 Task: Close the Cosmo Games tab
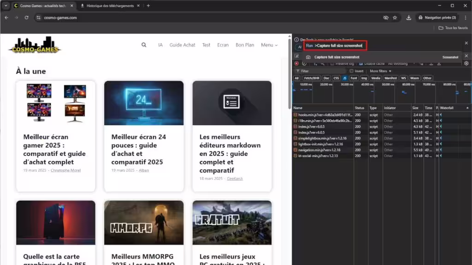click(x=71, y=6)
